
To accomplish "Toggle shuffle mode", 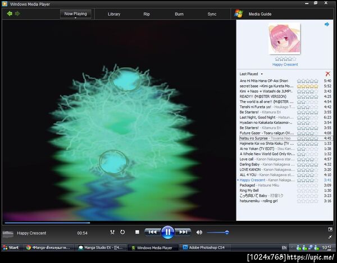I will point(112,232).
